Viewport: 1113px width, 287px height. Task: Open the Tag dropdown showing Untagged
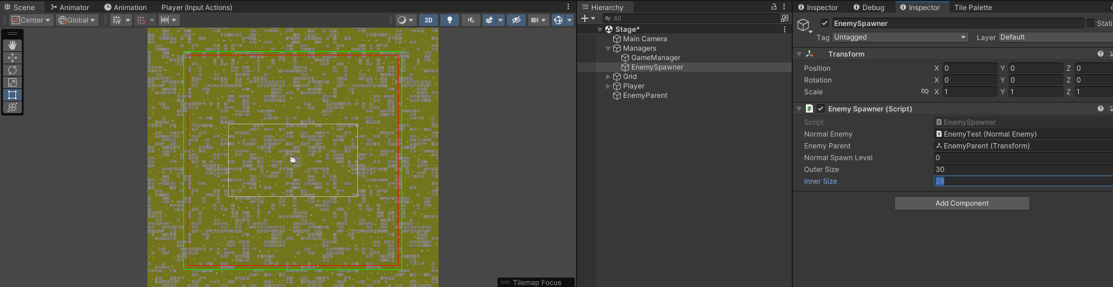(x=900, y=37)
